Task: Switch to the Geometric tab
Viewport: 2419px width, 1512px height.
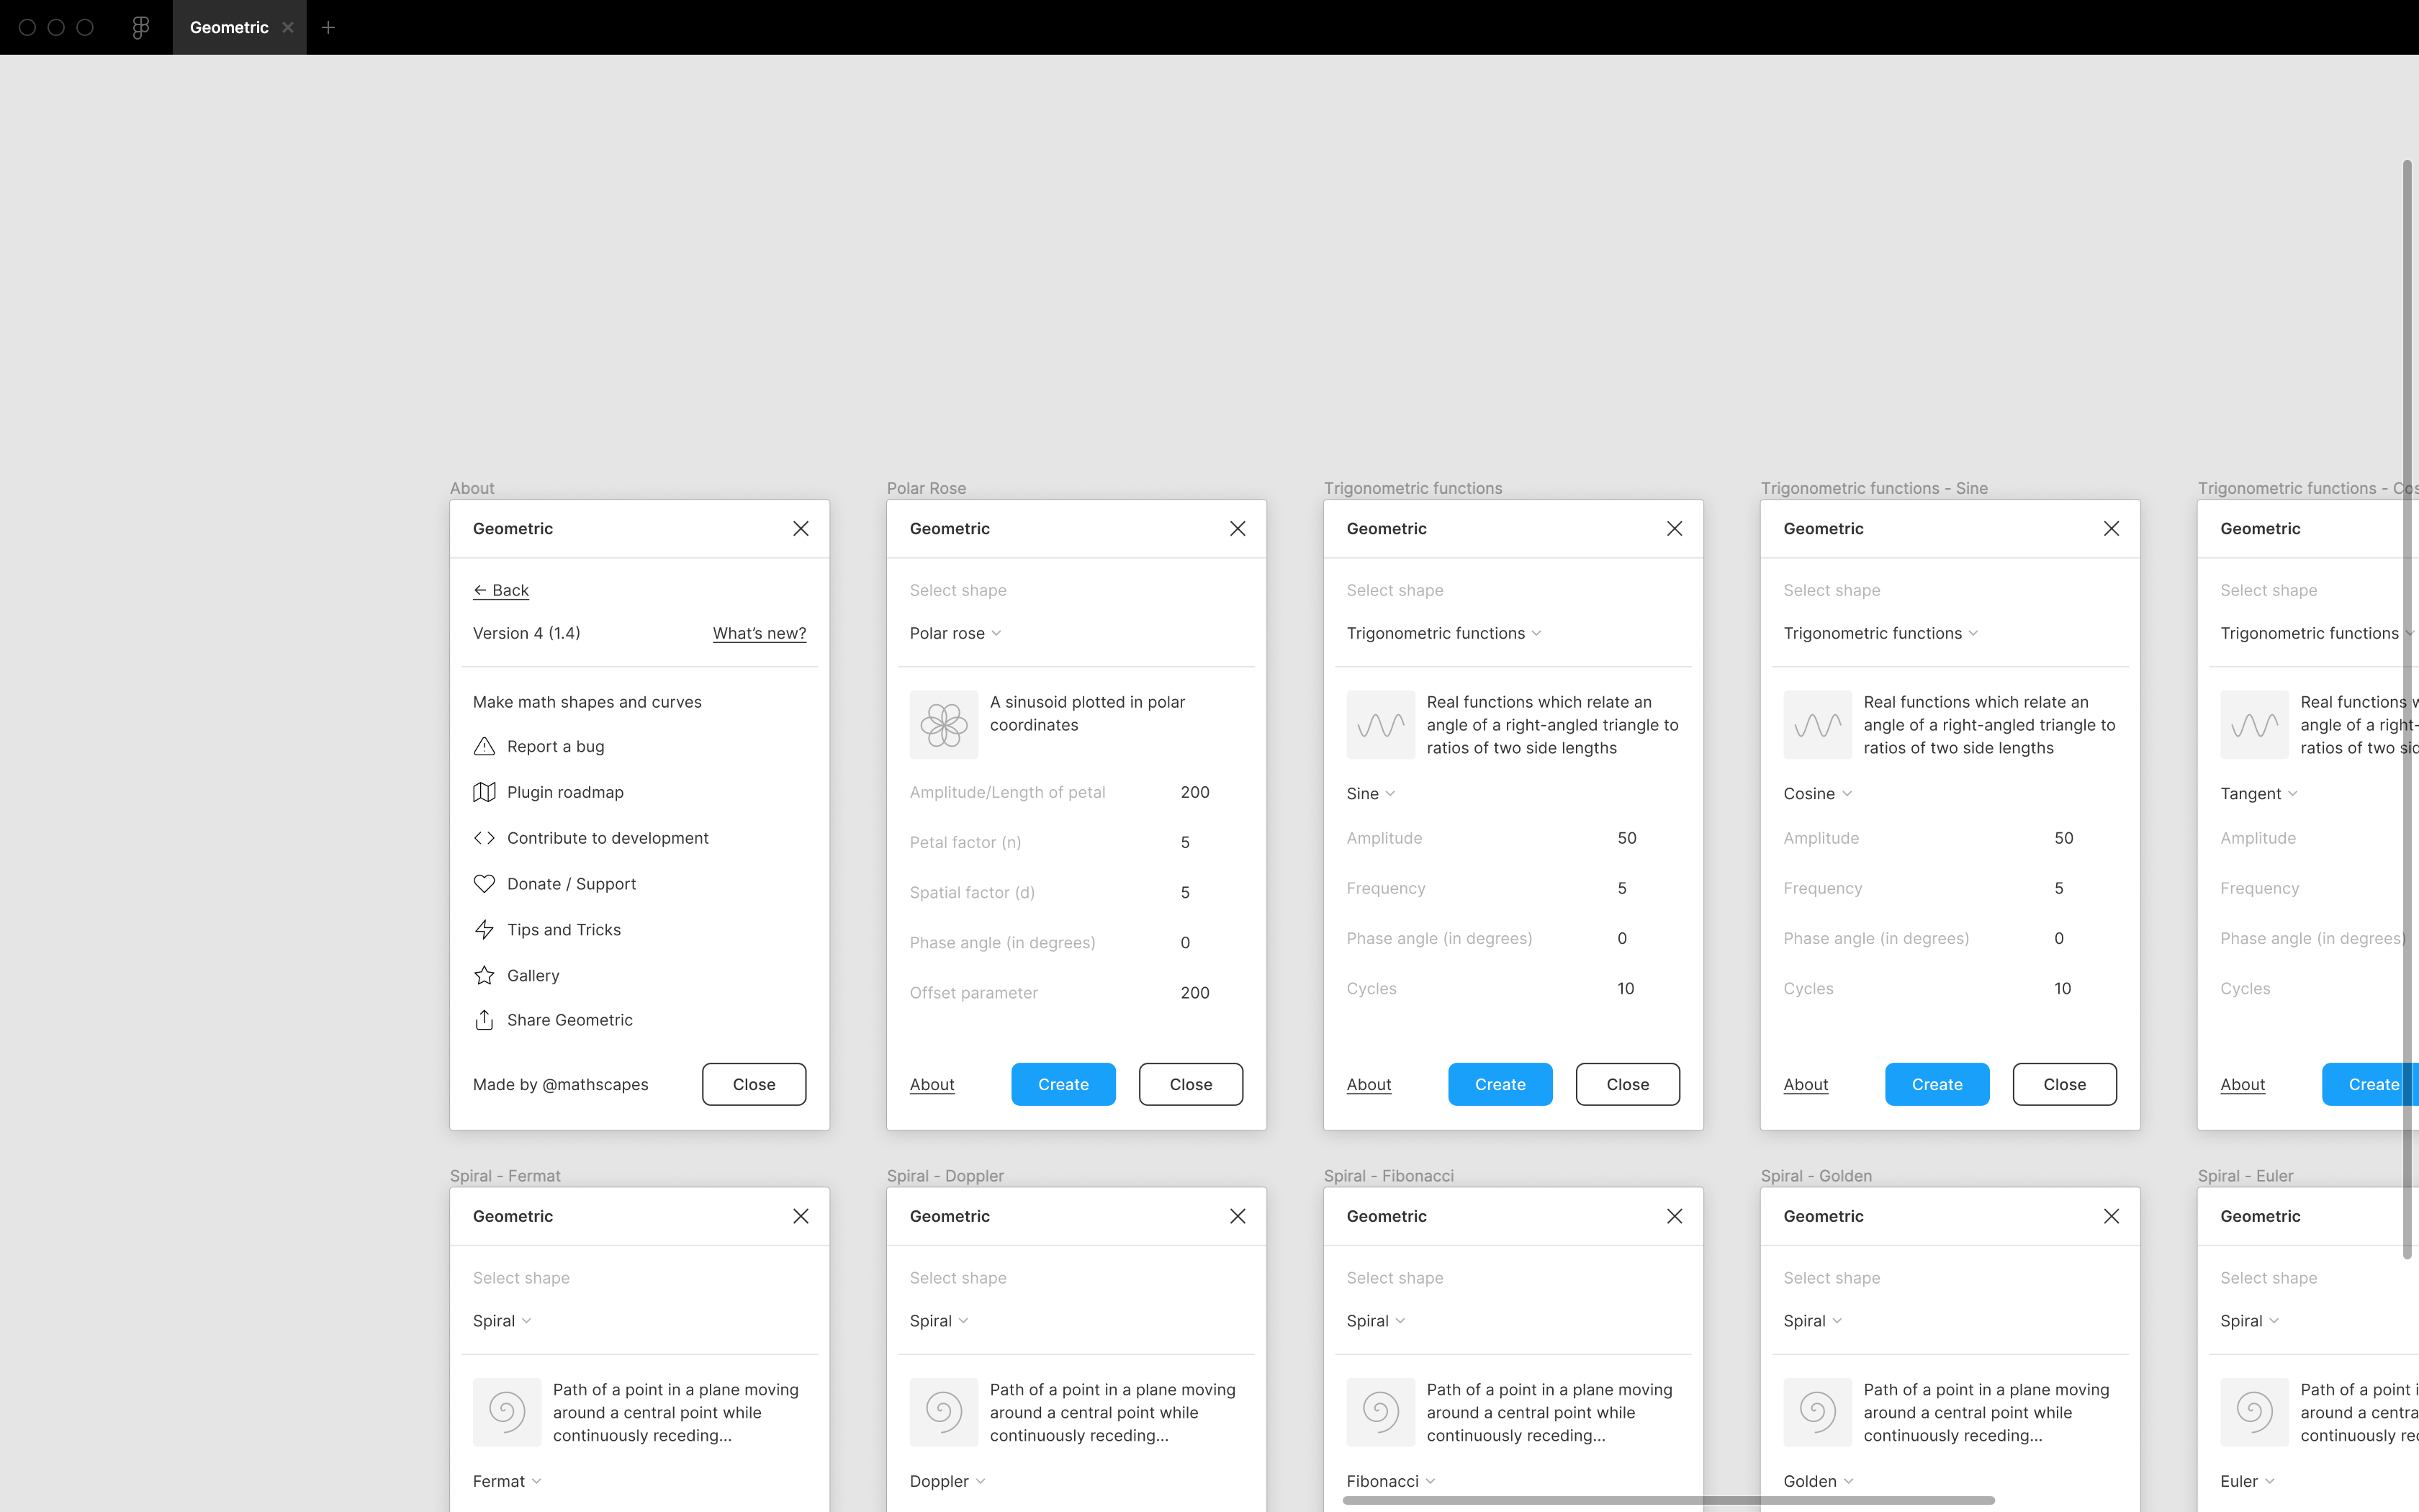Action: tap(229, 27)
